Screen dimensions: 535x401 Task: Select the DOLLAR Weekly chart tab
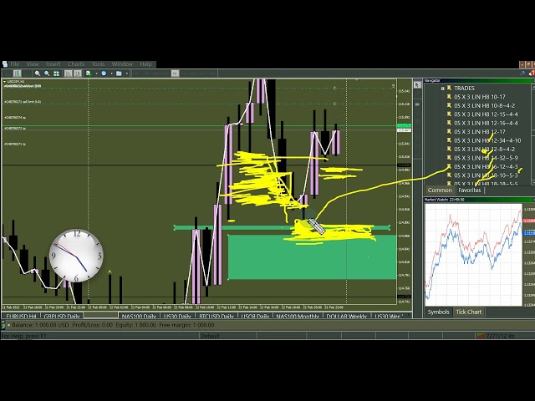point(348,317)
